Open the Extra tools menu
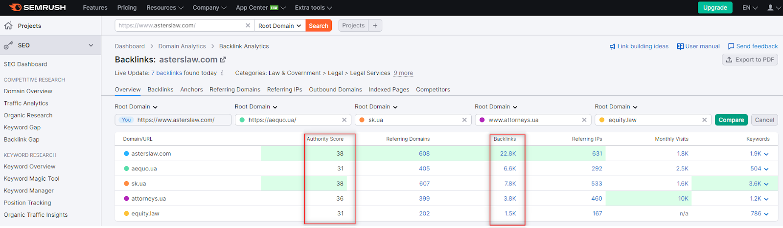The image size is (783, 228). click(313, 7)
